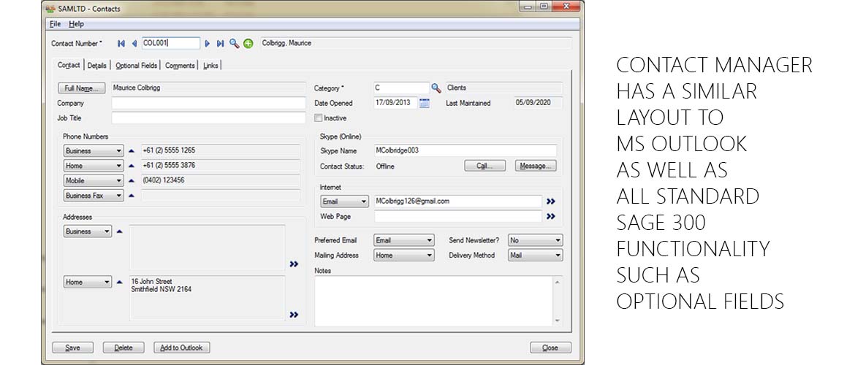
Task: Open Home phone type dropdown
Action: pos(94,166)
